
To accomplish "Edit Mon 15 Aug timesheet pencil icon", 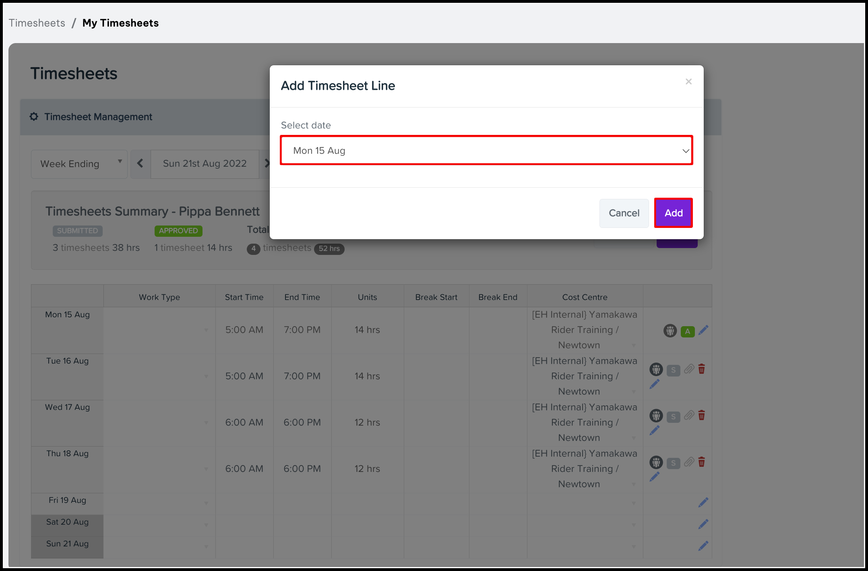I will click(x=703, y=331).
